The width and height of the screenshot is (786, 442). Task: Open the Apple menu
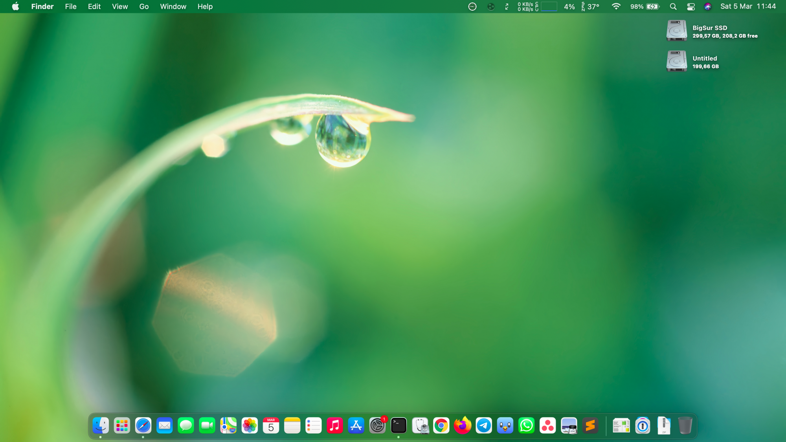15,7
